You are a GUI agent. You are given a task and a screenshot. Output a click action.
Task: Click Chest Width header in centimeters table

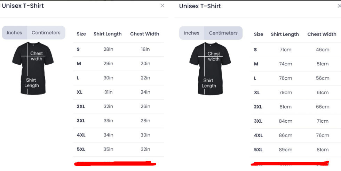click(322, 34)
